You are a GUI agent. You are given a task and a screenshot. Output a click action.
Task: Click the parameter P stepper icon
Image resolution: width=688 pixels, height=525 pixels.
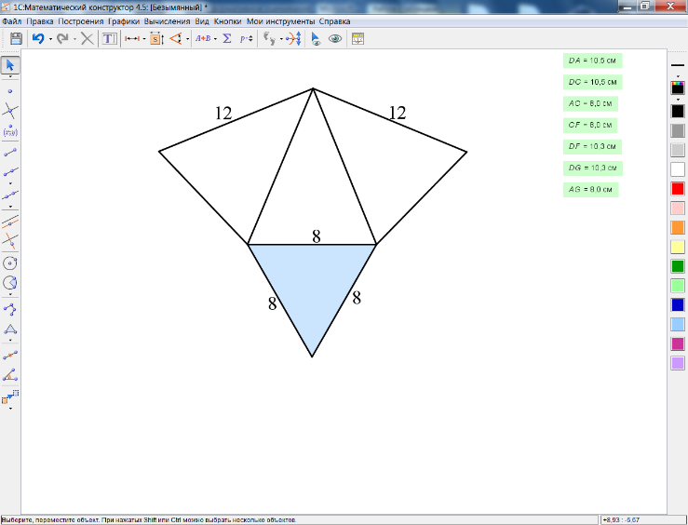[246, 38]
